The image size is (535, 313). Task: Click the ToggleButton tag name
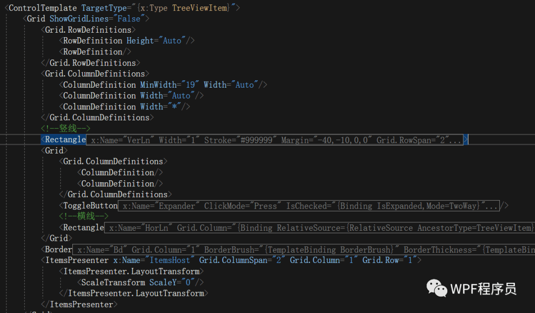pyautogui.click(x=91, y=206)
